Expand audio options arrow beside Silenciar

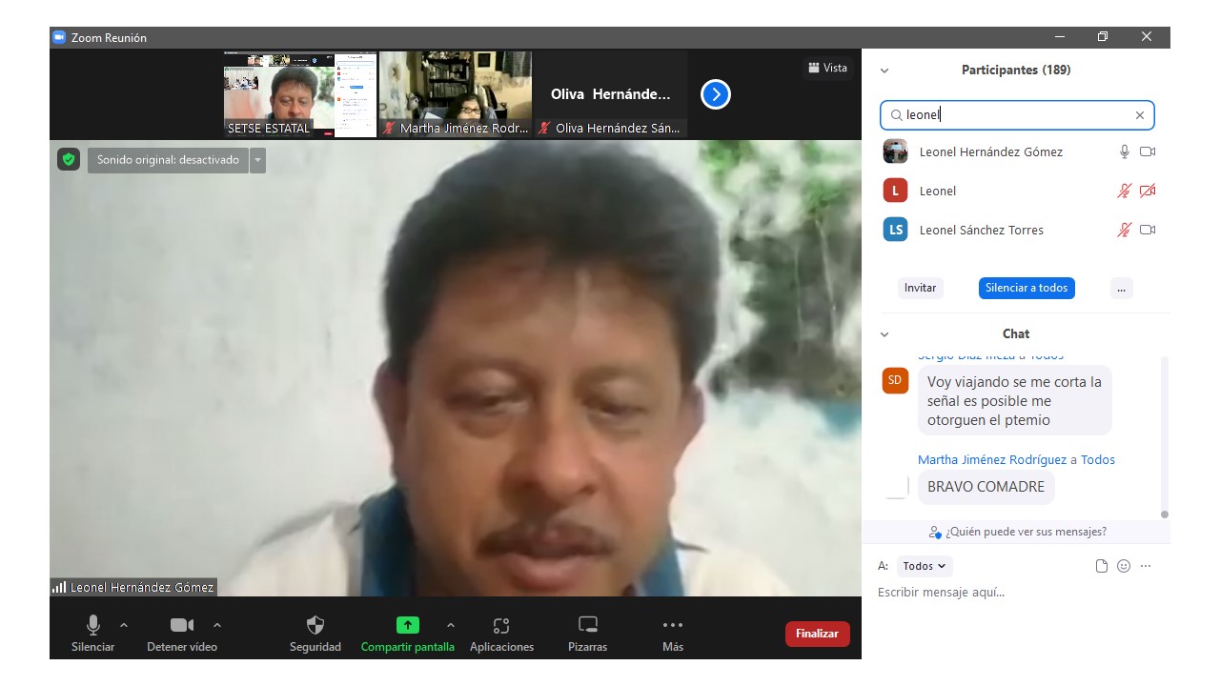(124, 625)
